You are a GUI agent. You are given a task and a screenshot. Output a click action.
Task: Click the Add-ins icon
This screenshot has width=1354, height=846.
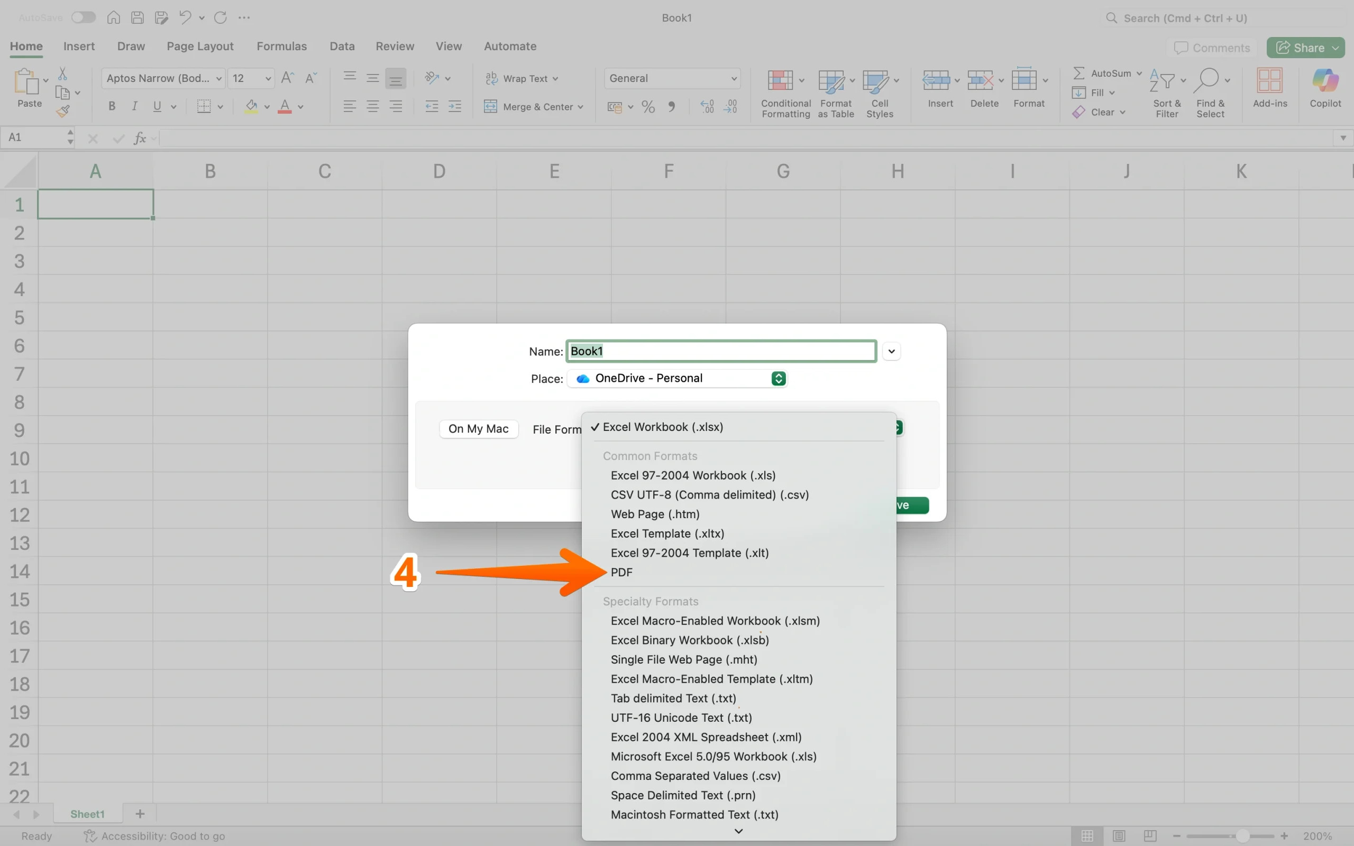pos(1269,80)
